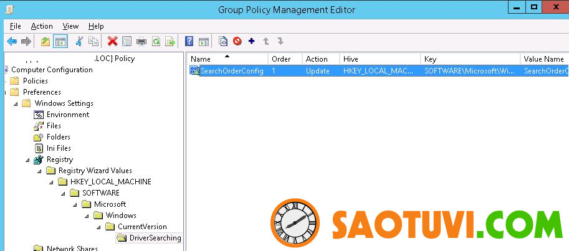This screenshot has width=569, height=251.
Task: Open the View menu
Action: (x=70, y=26)
